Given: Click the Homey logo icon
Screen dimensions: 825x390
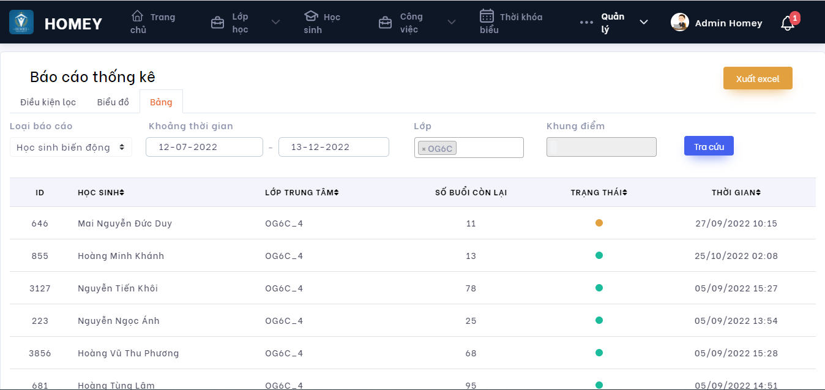Looking at the screenshot, I should [21, 23].
